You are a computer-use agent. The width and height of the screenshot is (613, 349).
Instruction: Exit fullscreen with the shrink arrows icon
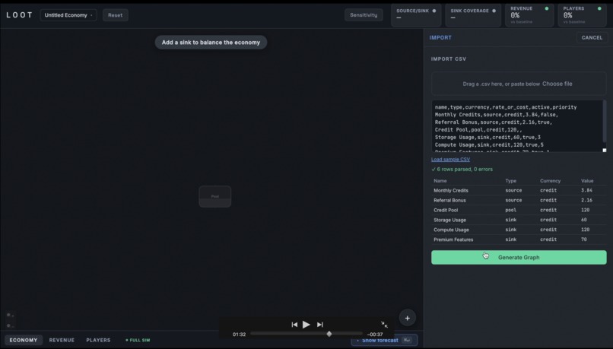(x=384, y=325)
